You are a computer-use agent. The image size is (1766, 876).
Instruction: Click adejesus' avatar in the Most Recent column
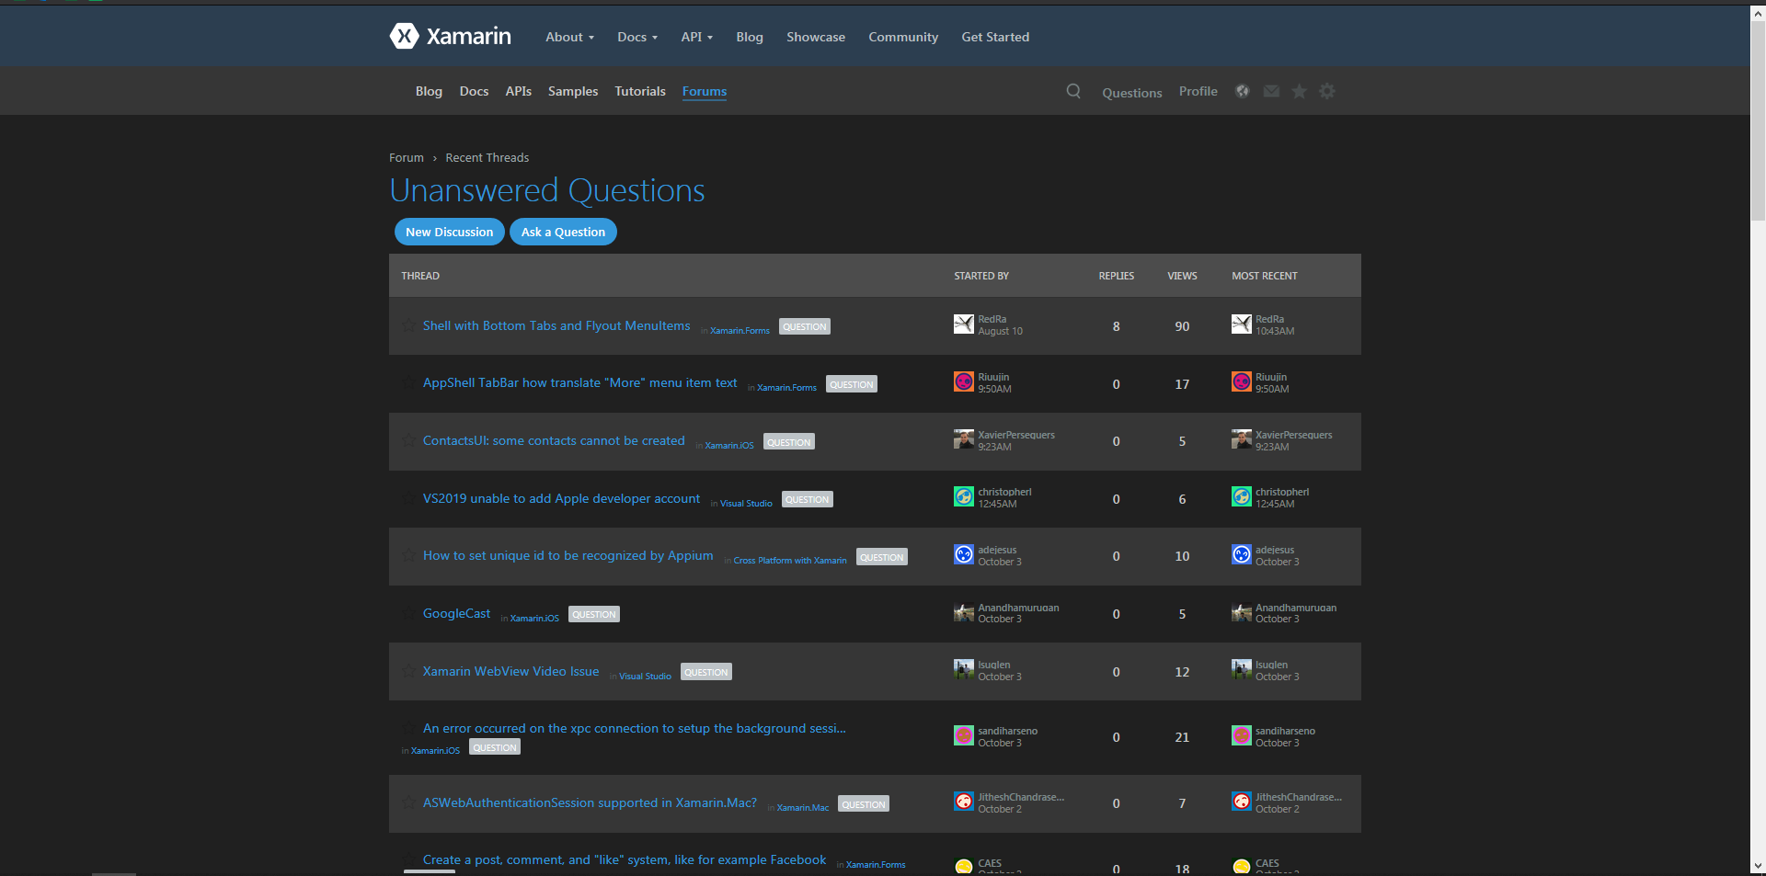pyautogui.click(x=1242, y=554)
